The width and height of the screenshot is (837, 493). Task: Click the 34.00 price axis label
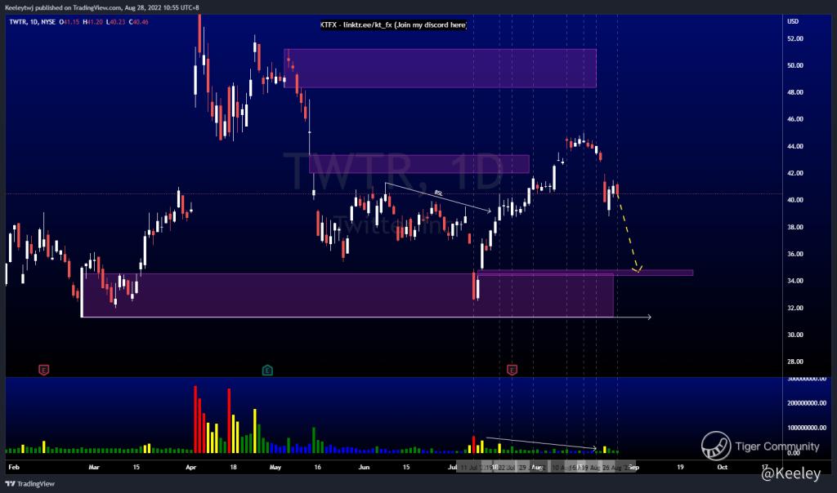point(794,281)
